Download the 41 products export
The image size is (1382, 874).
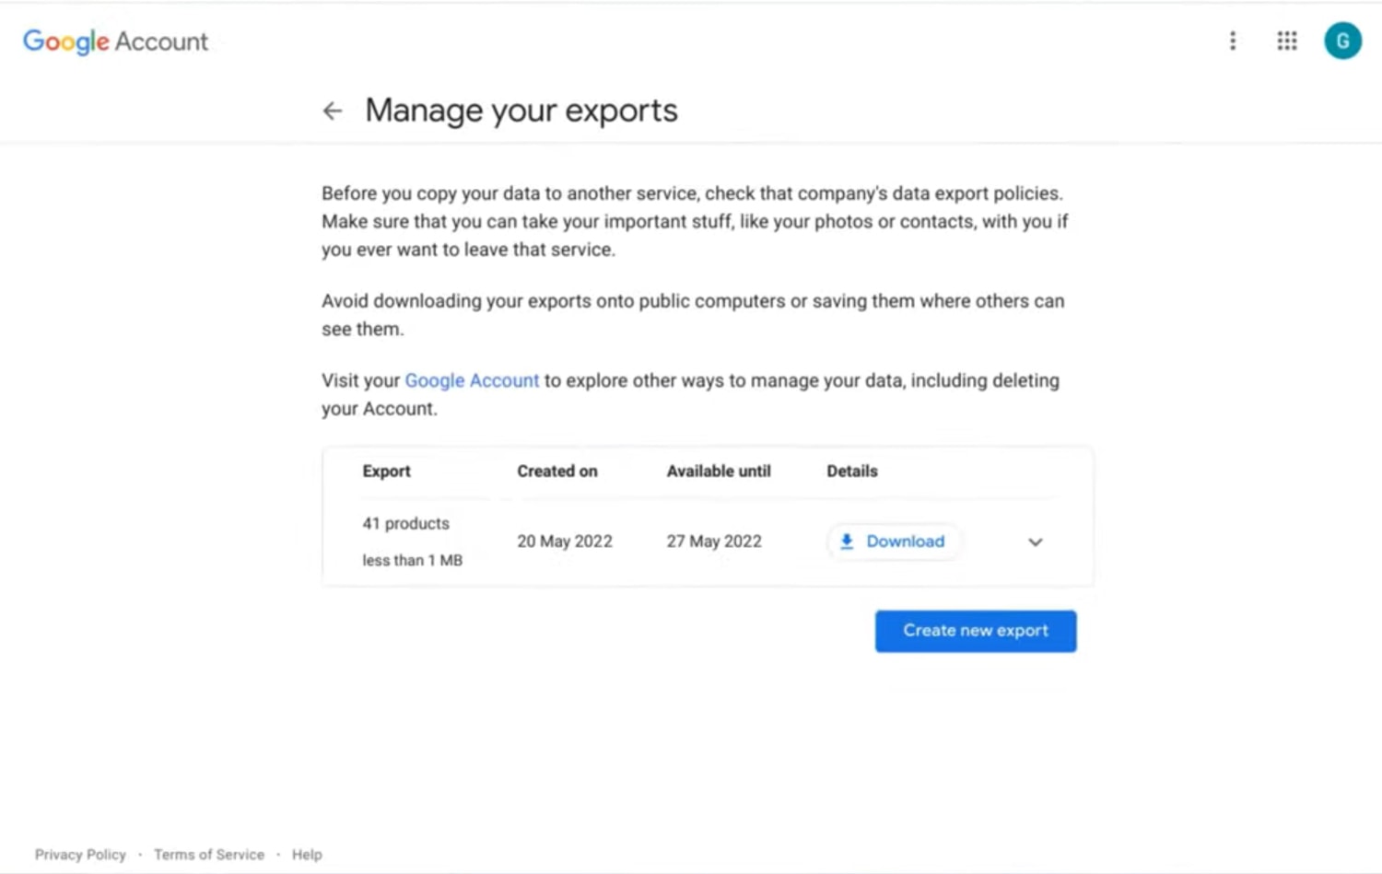click(893, 542)
